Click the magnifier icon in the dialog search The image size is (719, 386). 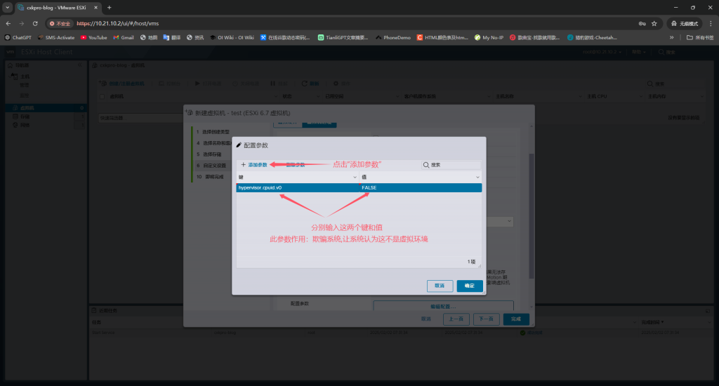(x=426, y=165)
